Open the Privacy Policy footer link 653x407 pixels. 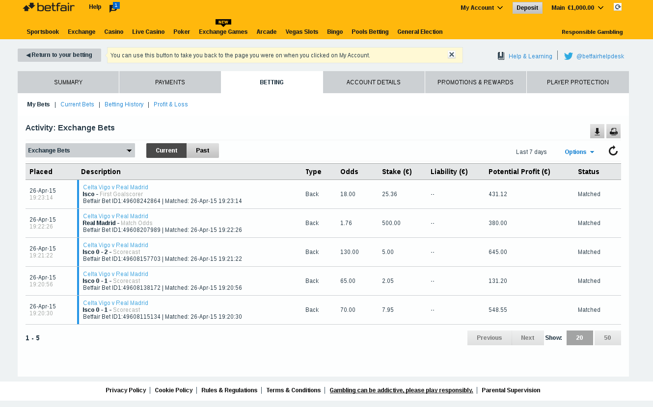tap(126, 390)
